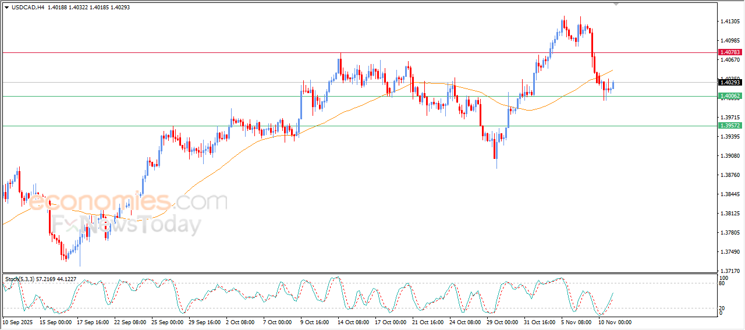Click the USDCAD,H4 symbol title text
745x330 pixels.
pos(28,6)
